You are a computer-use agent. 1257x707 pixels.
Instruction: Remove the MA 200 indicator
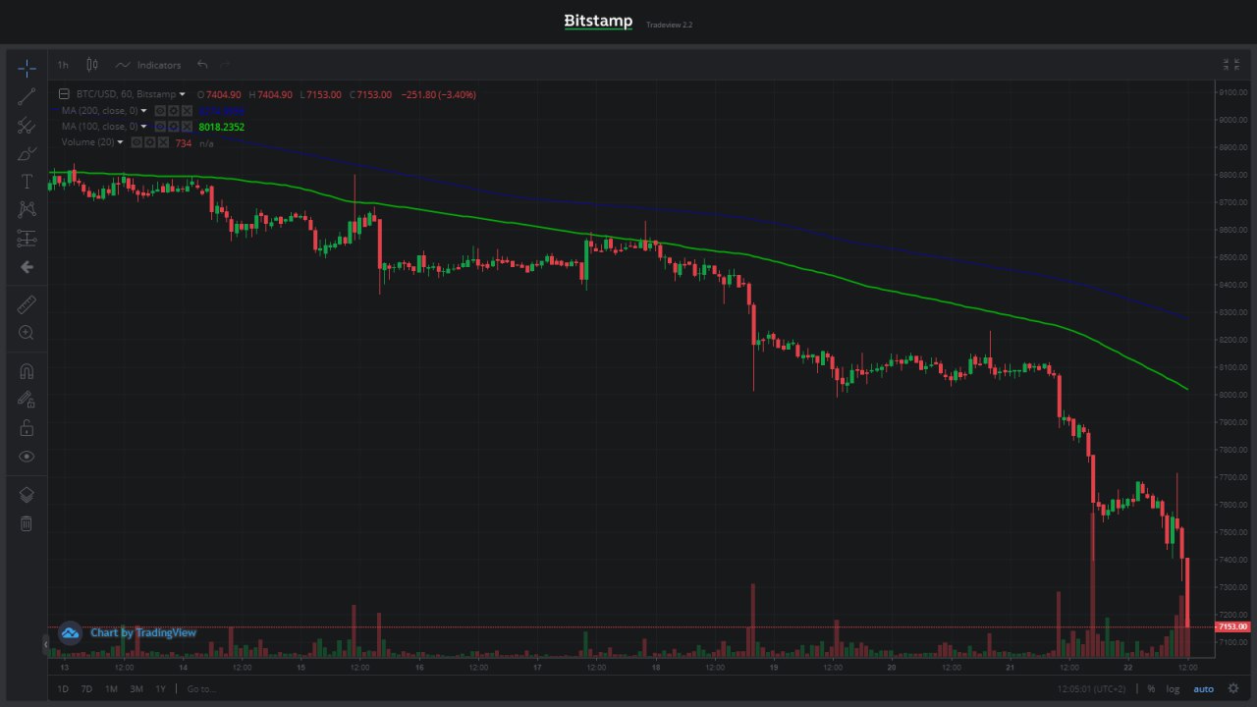click(186, 111)
